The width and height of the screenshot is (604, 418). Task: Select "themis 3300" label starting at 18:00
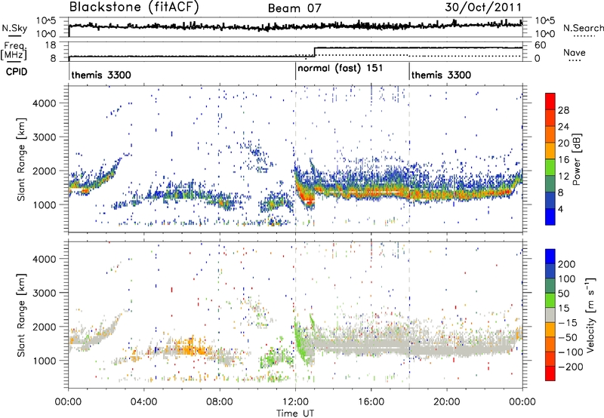coord(441,75)
